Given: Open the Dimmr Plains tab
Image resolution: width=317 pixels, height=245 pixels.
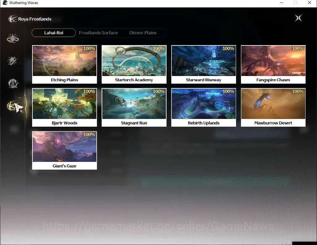Looking at the screenshot, I should [x=143, y=33].
